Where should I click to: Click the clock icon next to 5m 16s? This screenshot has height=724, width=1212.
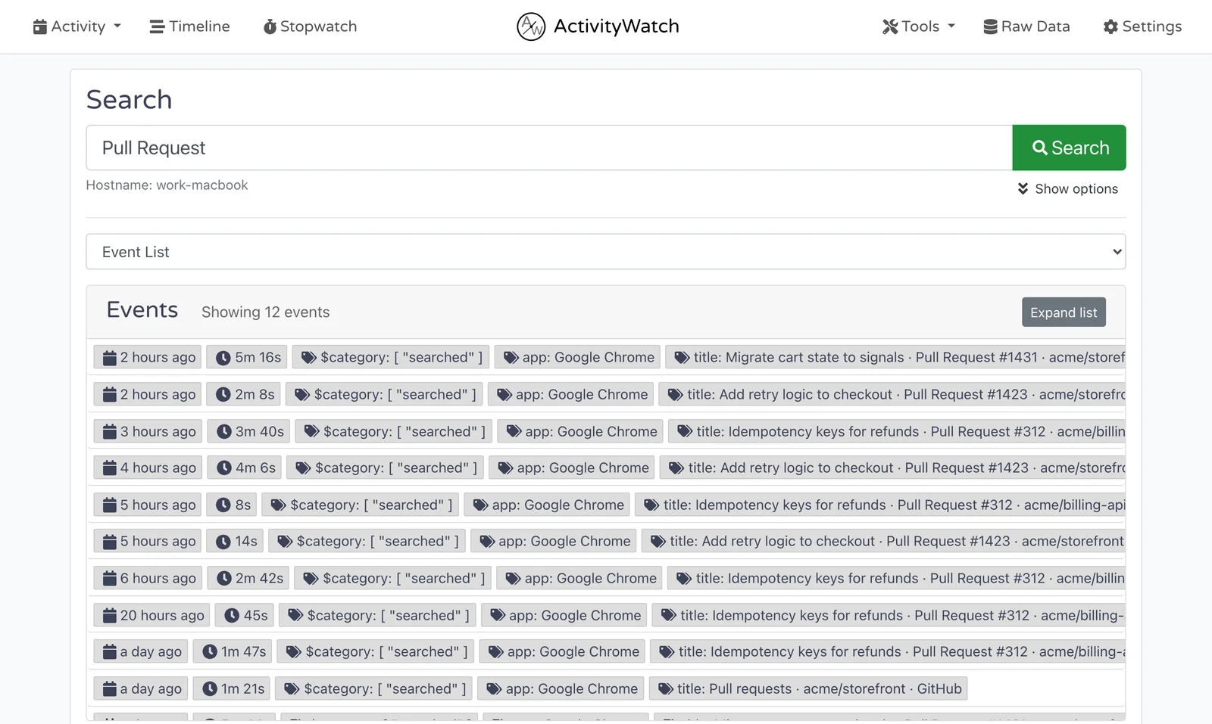click(x=223, y=358)
